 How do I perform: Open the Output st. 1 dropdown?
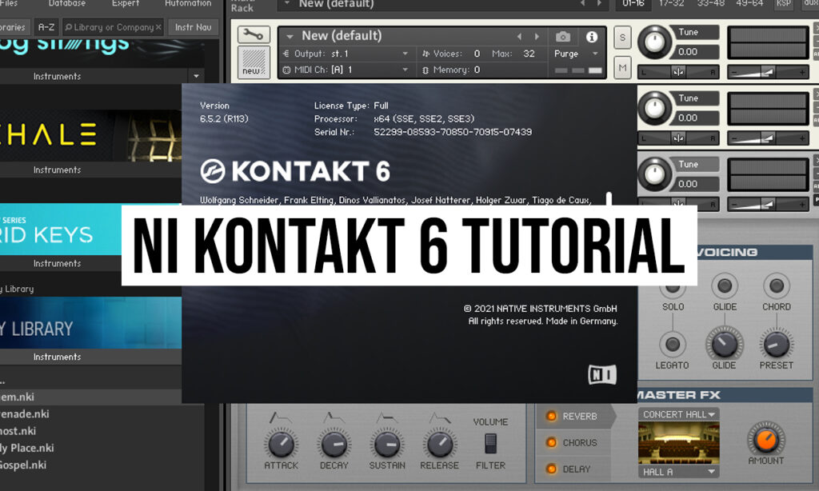[405, 54]
